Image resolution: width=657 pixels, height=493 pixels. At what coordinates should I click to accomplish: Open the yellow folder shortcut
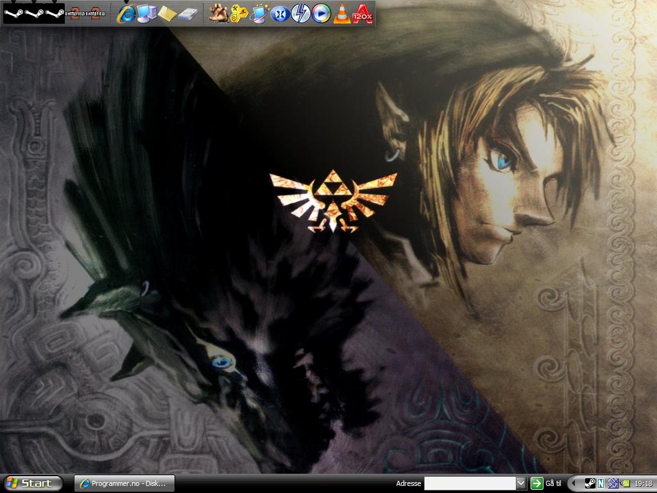[x=167, y=14]
